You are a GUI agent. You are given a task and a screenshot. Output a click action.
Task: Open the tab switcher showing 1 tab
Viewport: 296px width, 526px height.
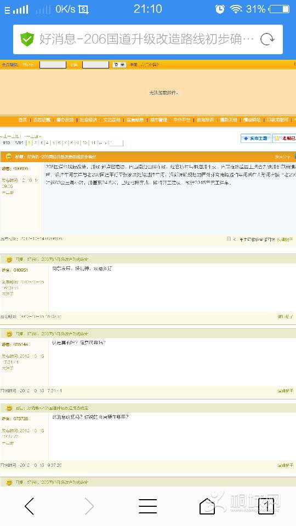pyautogui.click(x=266, y=506)
